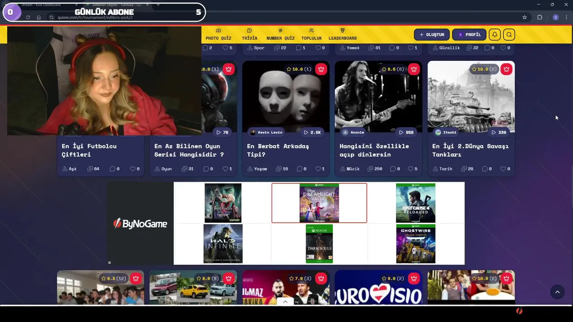Like the 2.Dünya Savaşı Tankları quiz heart

(x=503, y=169)
